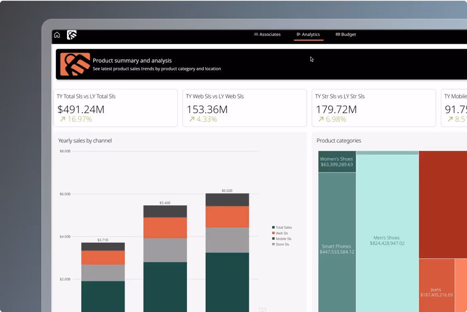
Task: Click the $5.46B bar total label
Action: [165, 203]
